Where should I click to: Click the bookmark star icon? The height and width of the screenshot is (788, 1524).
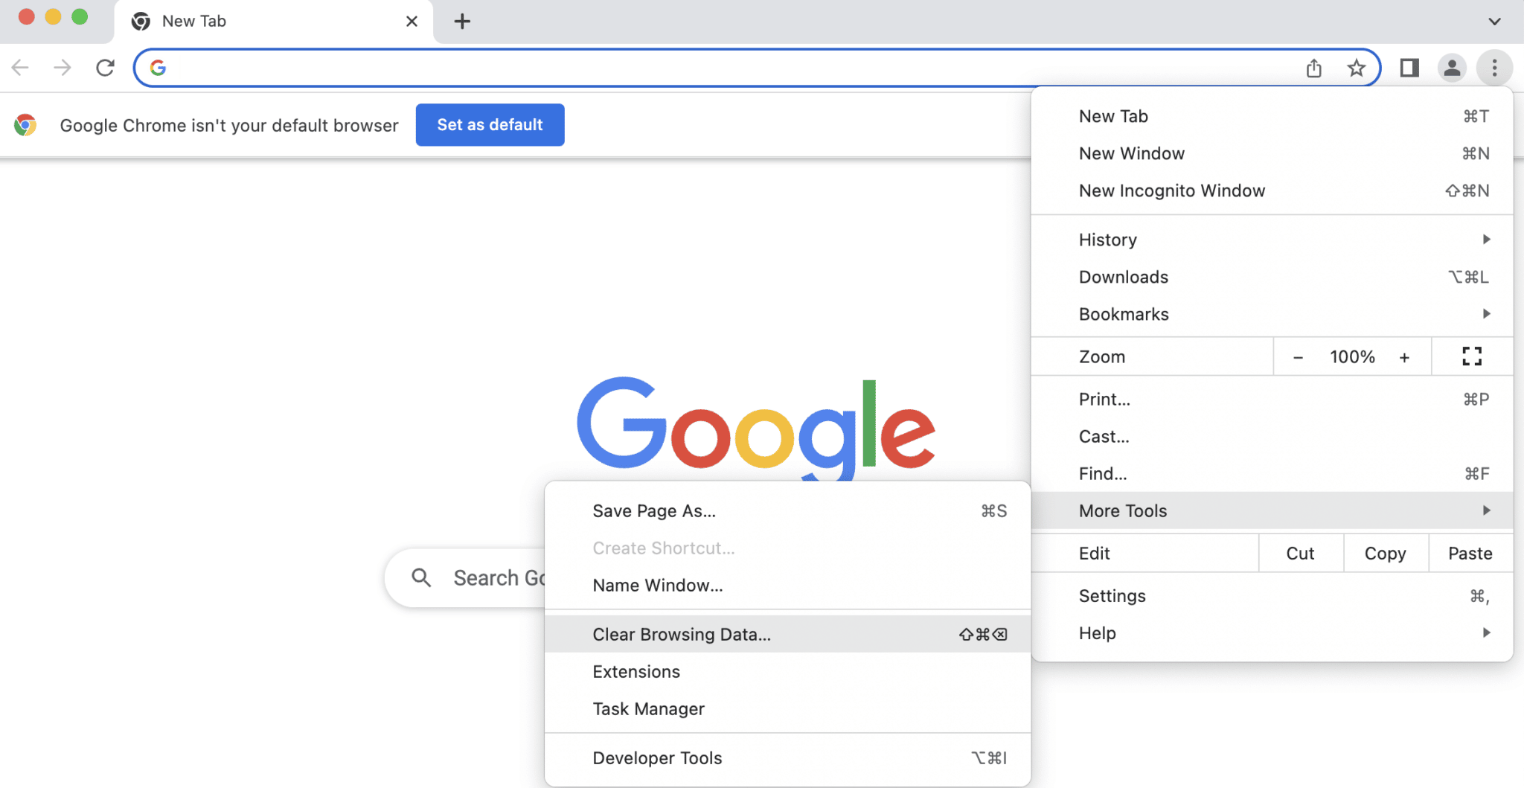tap(1356, 68)
